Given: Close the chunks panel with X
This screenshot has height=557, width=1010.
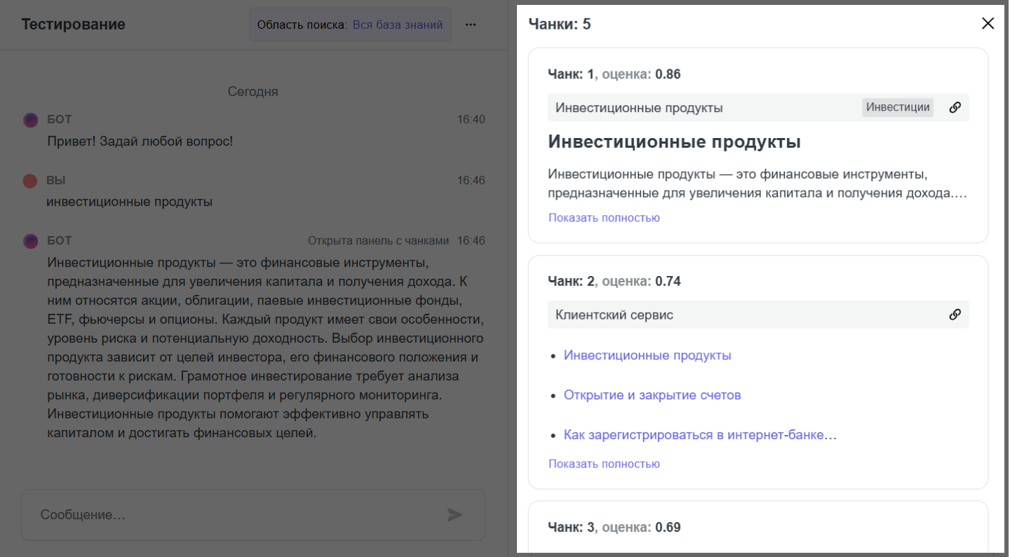Looking at the screenshot, I should (988, 24).
